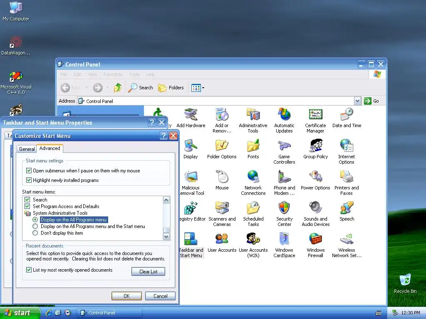Screen dimensions: 426x319
Task: Open Date and Time icon
Action: [x=347, y=118]
